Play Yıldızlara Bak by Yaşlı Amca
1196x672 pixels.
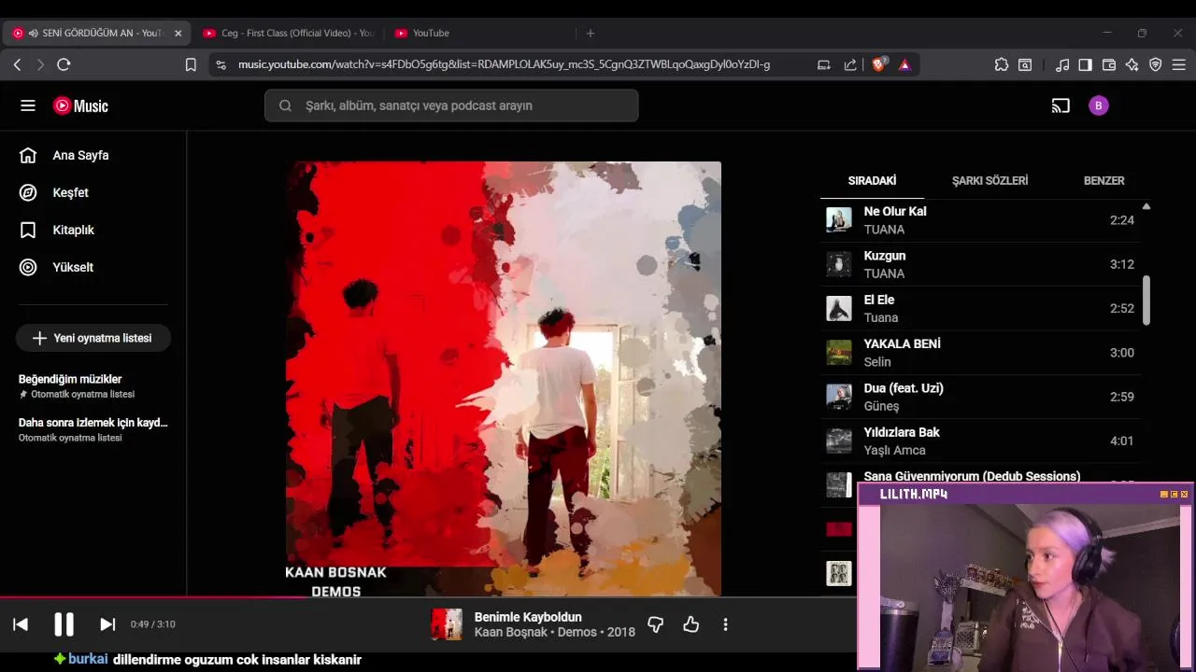click(980, 441)
